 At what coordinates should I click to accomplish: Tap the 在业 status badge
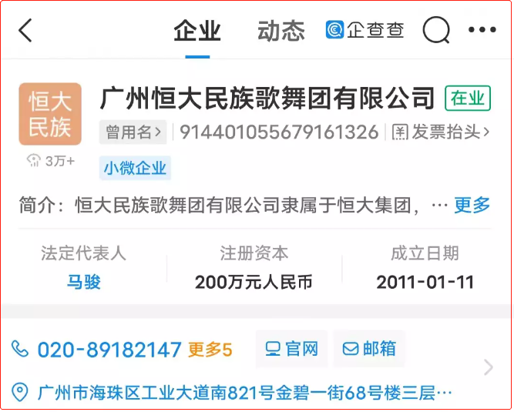[x=468, y=98]
